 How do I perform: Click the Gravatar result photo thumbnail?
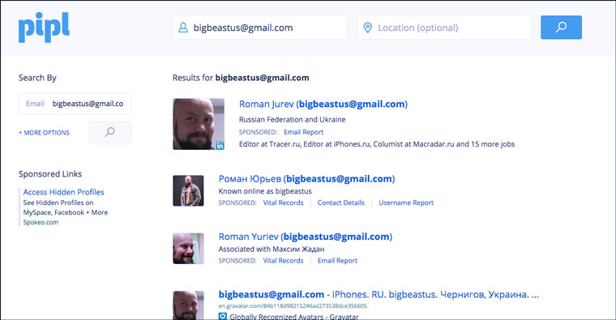188,305
